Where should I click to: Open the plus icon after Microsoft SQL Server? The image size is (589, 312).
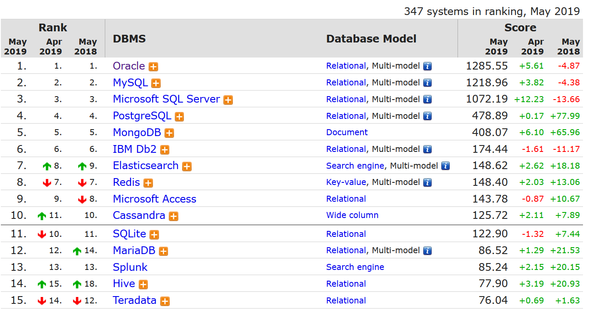[x=228, y=100]
